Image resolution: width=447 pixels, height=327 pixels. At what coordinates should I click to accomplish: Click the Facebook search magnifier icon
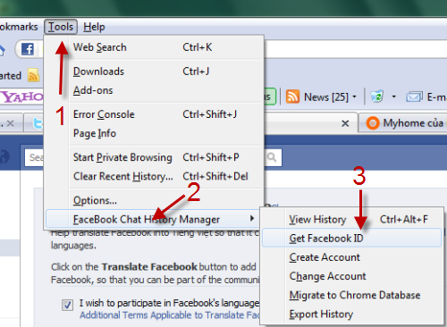click(272, 157)
